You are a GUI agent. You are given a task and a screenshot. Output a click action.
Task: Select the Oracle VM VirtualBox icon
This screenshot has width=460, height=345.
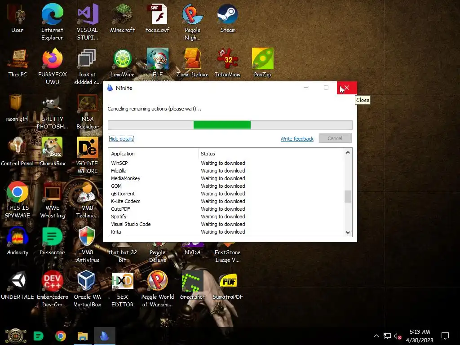click(x=88, y=289)
